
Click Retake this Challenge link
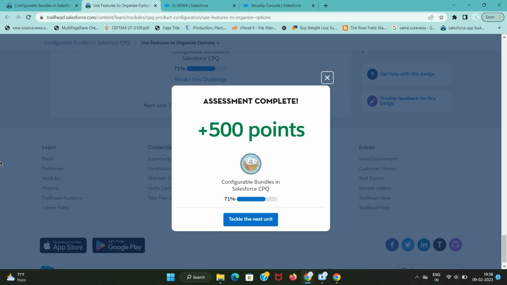click(200, 79)
